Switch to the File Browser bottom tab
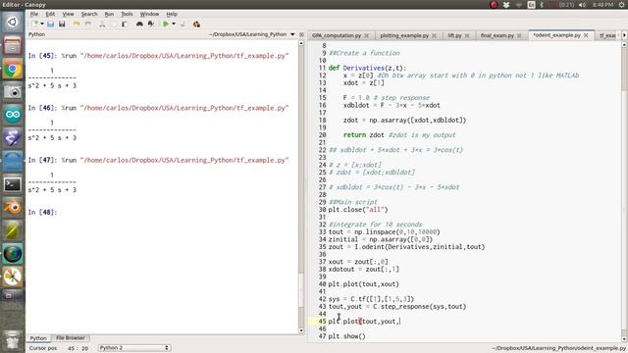The width and height of the screenshot is (628, 353). (x=70, y=337)
